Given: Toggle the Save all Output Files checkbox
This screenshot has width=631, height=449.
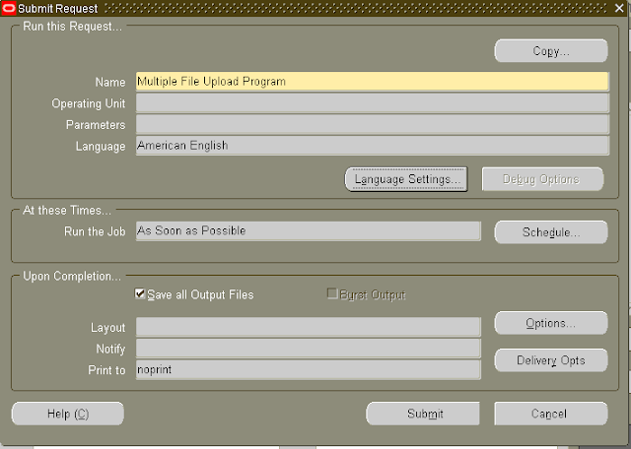Looking at the screenshot, I should pos(140,293).
